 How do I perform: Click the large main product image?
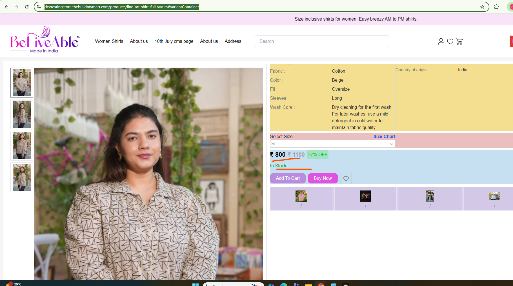(148, 174)
